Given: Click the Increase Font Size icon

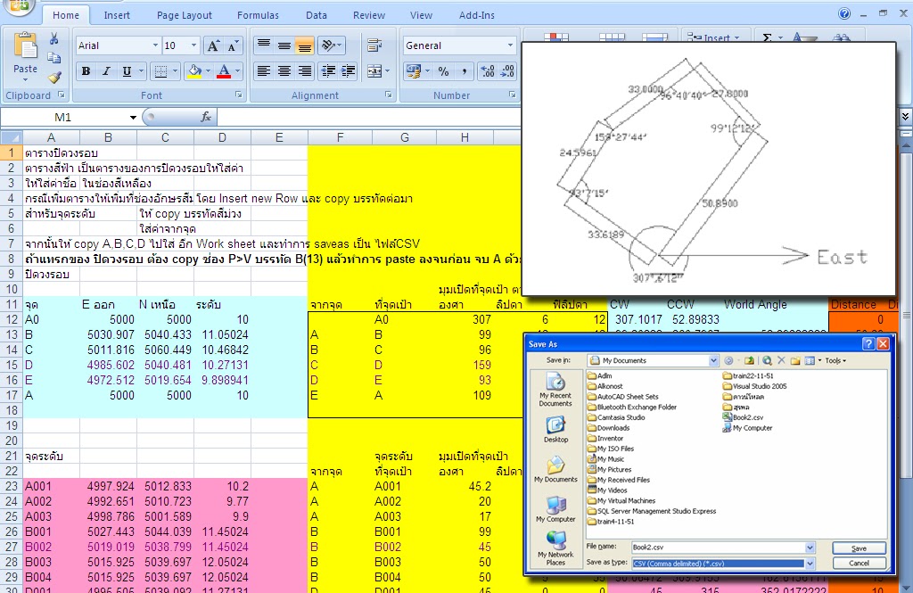Looking at the screenshot, I should tap(213, 45).
